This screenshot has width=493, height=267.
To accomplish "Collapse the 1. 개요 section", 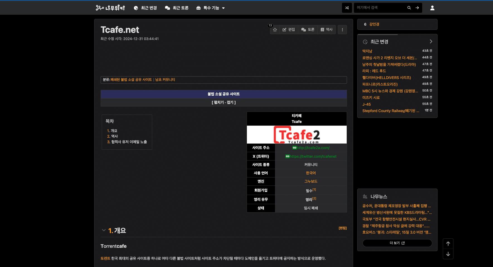I will coord(104,230).
